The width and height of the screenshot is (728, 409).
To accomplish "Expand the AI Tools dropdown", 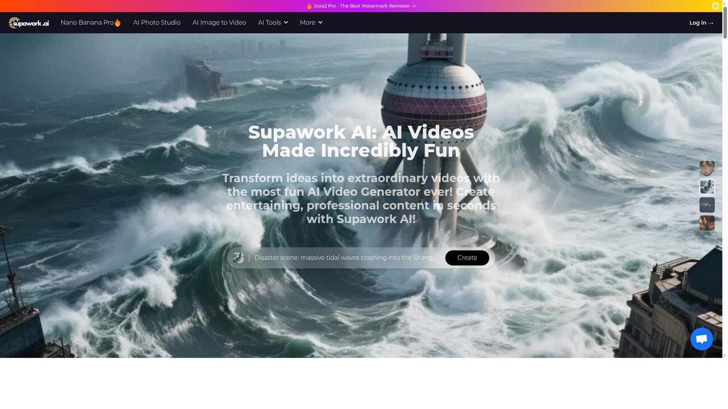I will 273,23.
